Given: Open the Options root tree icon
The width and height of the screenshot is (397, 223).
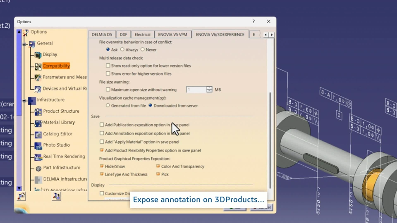Looking at the screenshot, I should 26,32.
